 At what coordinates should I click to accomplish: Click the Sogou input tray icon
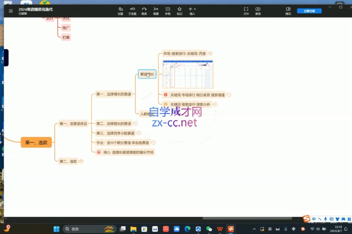[303, 229]
